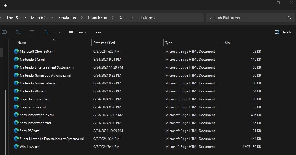Screen dimensions: 296x155
Task: Sort by the Type column header
Action: pos(169,43)
